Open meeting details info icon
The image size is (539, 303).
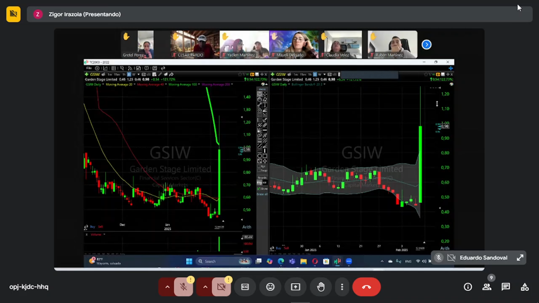click(x=468, y=287)
